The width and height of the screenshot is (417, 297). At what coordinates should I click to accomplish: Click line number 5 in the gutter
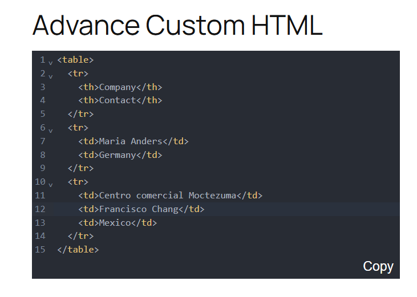point(43,114)
